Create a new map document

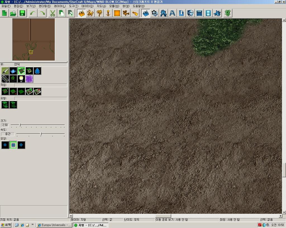tap(4, 13)
